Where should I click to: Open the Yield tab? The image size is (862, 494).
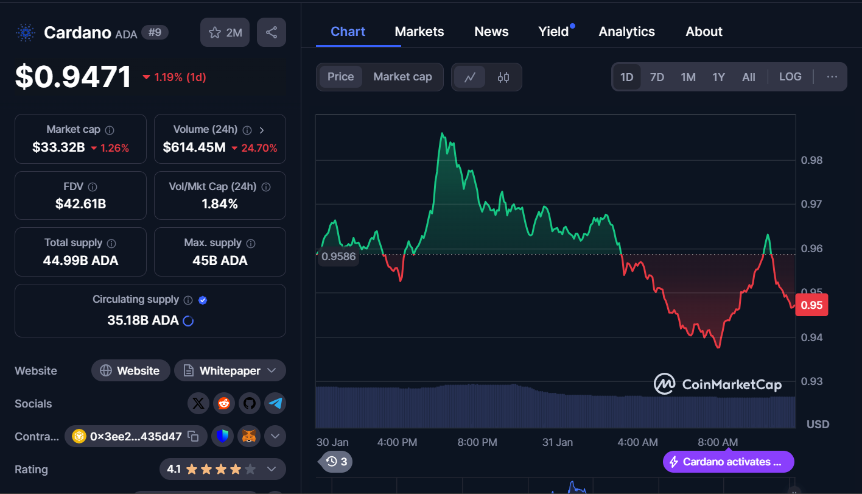[x=553, y=32]
